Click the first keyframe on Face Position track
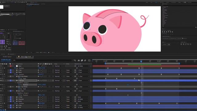This screenshot has width=197, height=111. tap(108, 68)
